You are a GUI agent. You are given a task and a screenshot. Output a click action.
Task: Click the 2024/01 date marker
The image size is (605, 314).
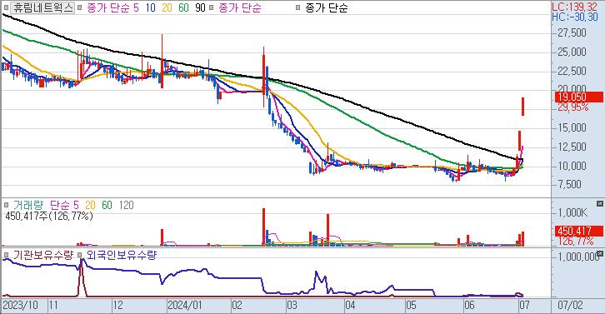click(x=185, y=306)
